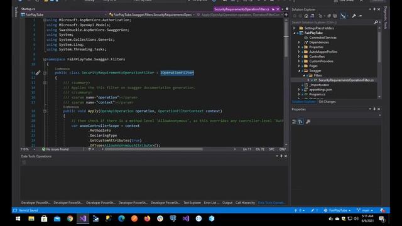402x226 pixels.
Task: Open the Call Hierarchy tab
Action: [x=245, y=203]
